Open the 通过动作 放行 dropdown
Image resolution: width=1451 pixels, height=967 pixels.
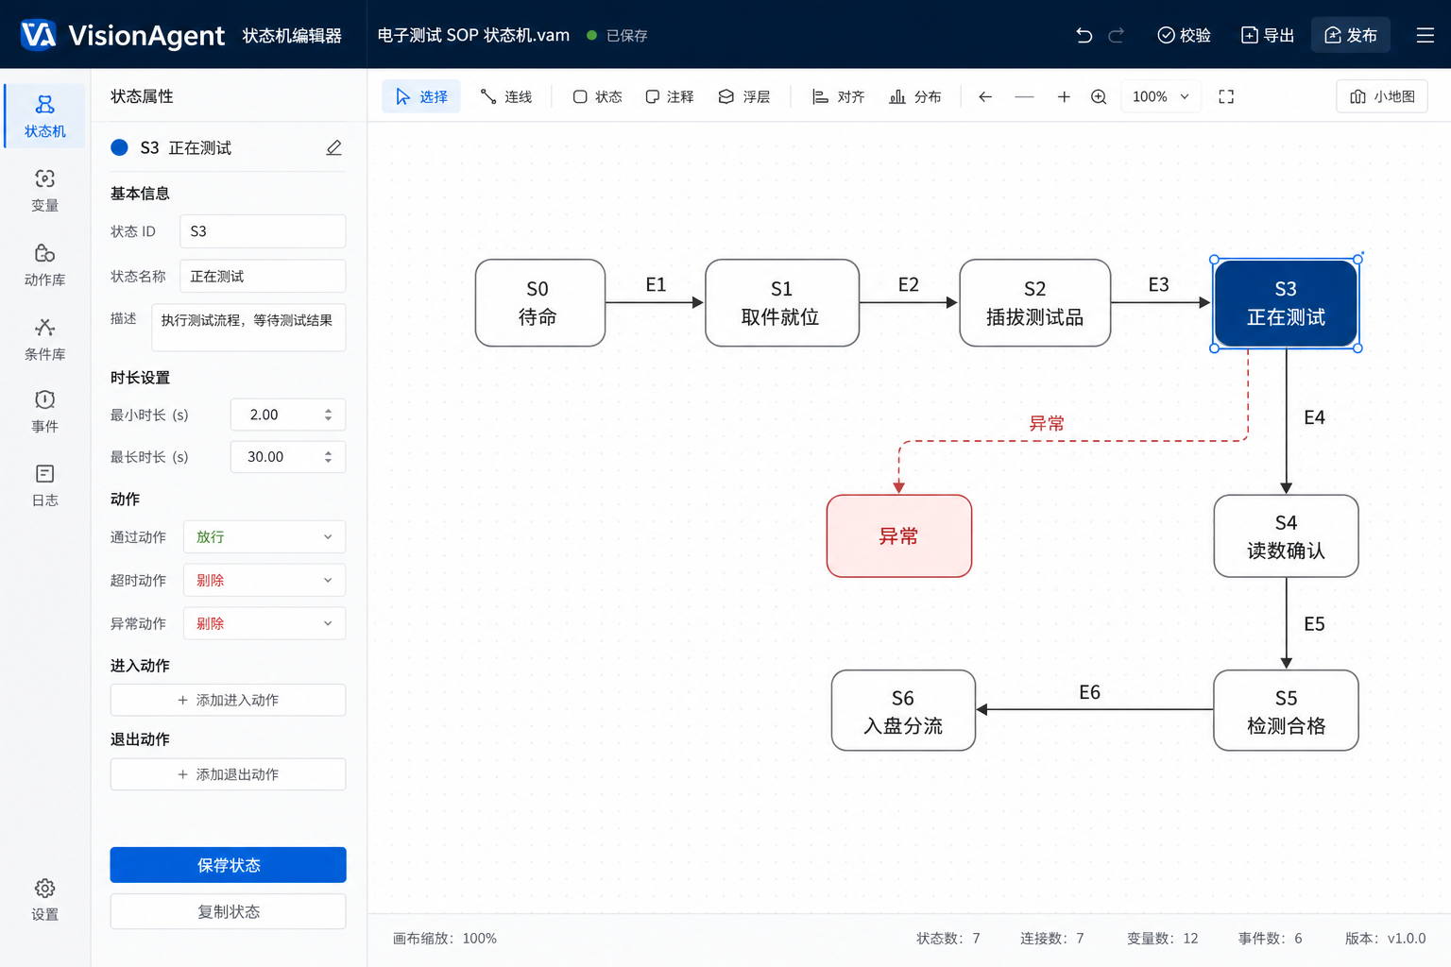pyautogui.click(x=265, y=536)
